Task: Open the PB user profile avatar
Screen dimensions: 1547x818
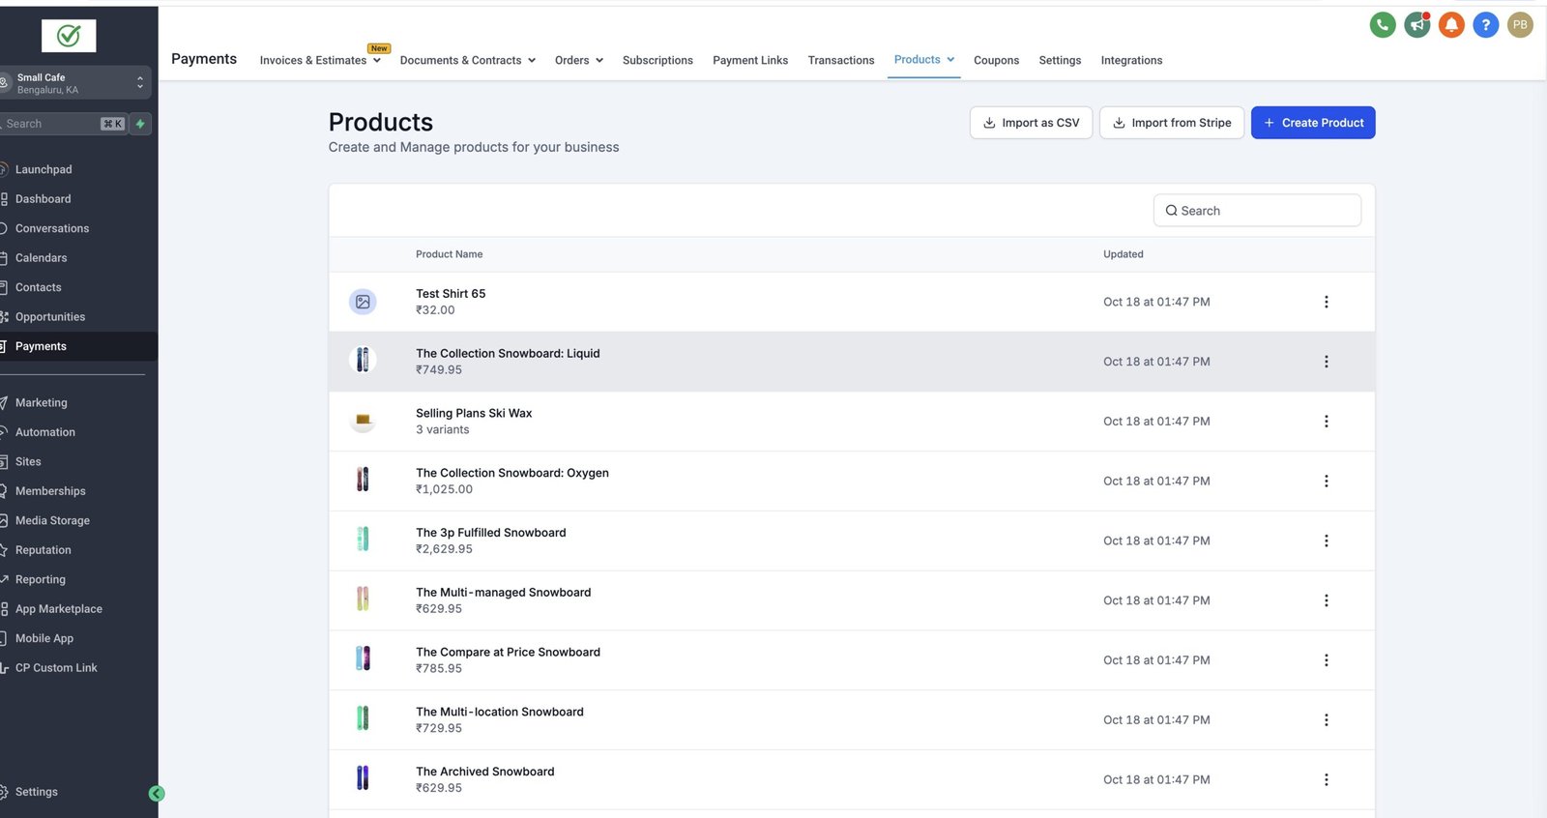Action: coord(1520,25)
